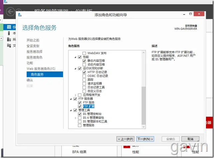Select the FTP 服务器 tree item label
The image size is (214, 158).
click(86, 99)
